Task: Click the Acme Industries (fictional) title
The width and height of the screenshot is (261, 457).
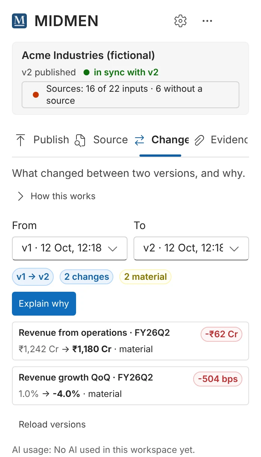Action: coord(88,56)
